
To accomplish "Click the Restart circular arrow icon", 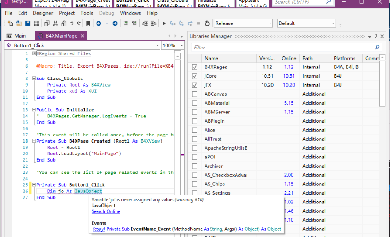I will click(207, 23).
